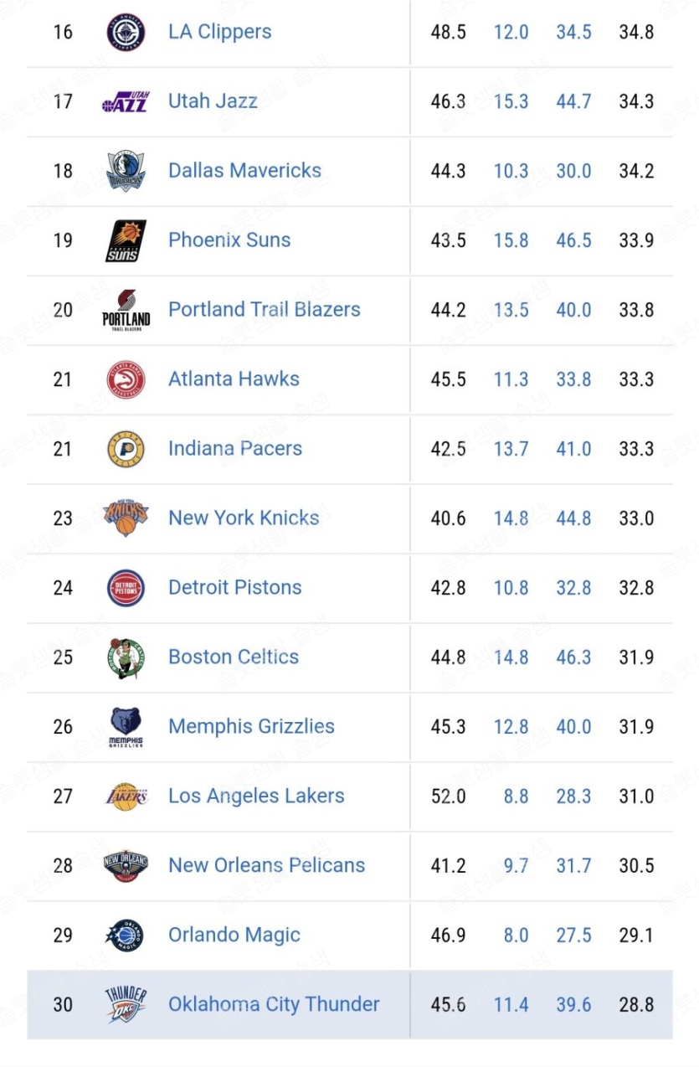Select the Los Angeles Lakers logo
Image resolution: width=699 pixels, height=1067 pixels.
point(126,796)
